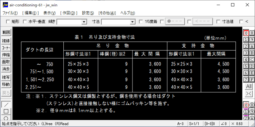Select layer 9 button

[252, 40]
